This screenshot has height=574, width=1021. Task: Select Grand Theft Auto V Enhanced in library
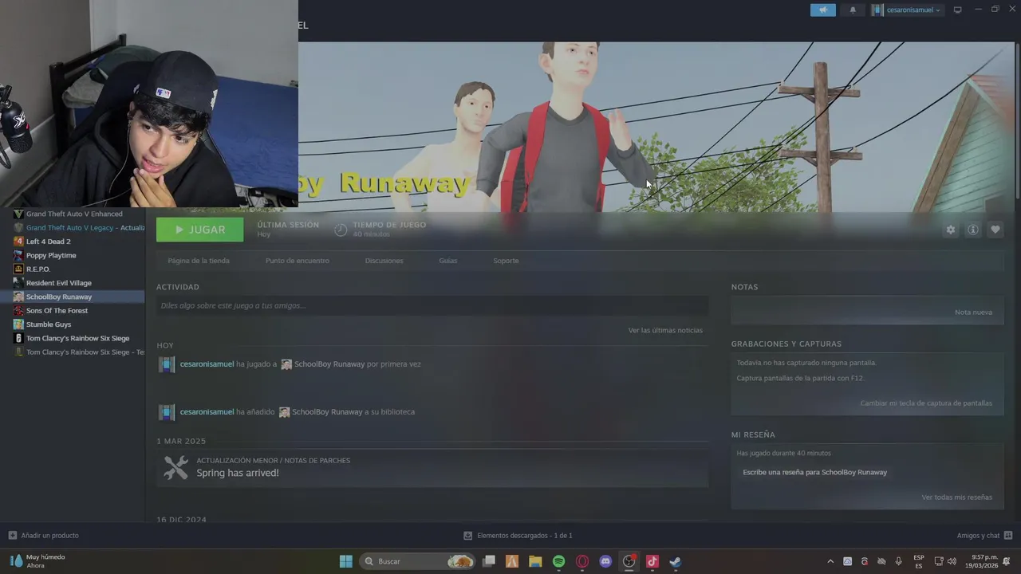(x=74, y=214)
